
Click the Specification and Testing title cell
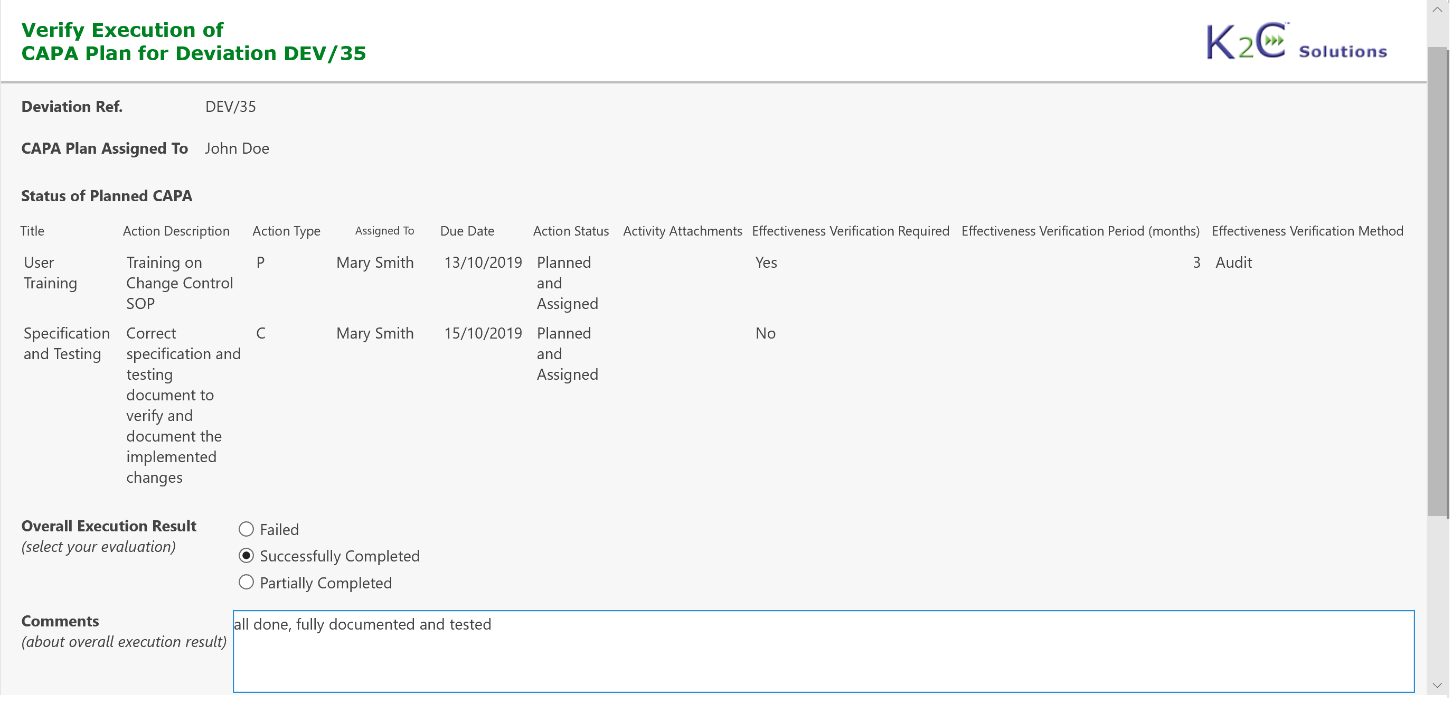[67, 343]
